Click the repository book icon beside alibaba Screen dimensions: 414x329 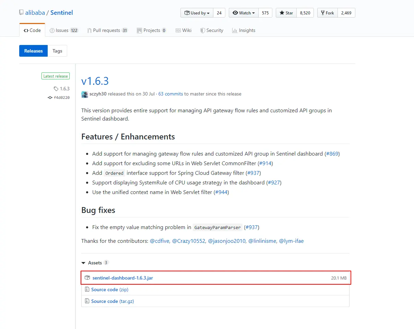(21, 13)
